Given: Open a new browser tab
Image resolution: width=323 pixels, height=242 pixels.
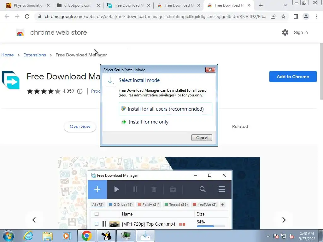Looking at the screenshot, I should pyautogui.click(x=261, y=6).
